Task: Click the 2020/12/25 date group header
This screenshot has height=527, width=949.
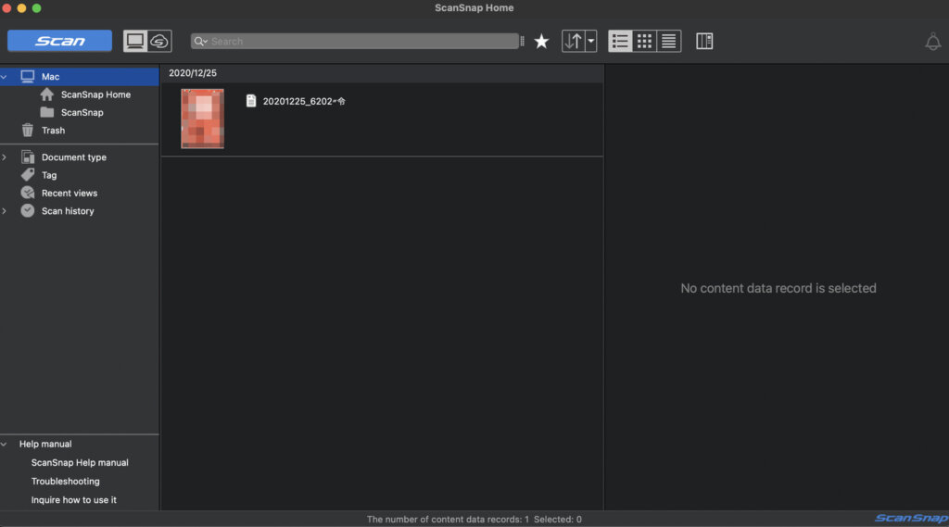Action: pos(193,72)
